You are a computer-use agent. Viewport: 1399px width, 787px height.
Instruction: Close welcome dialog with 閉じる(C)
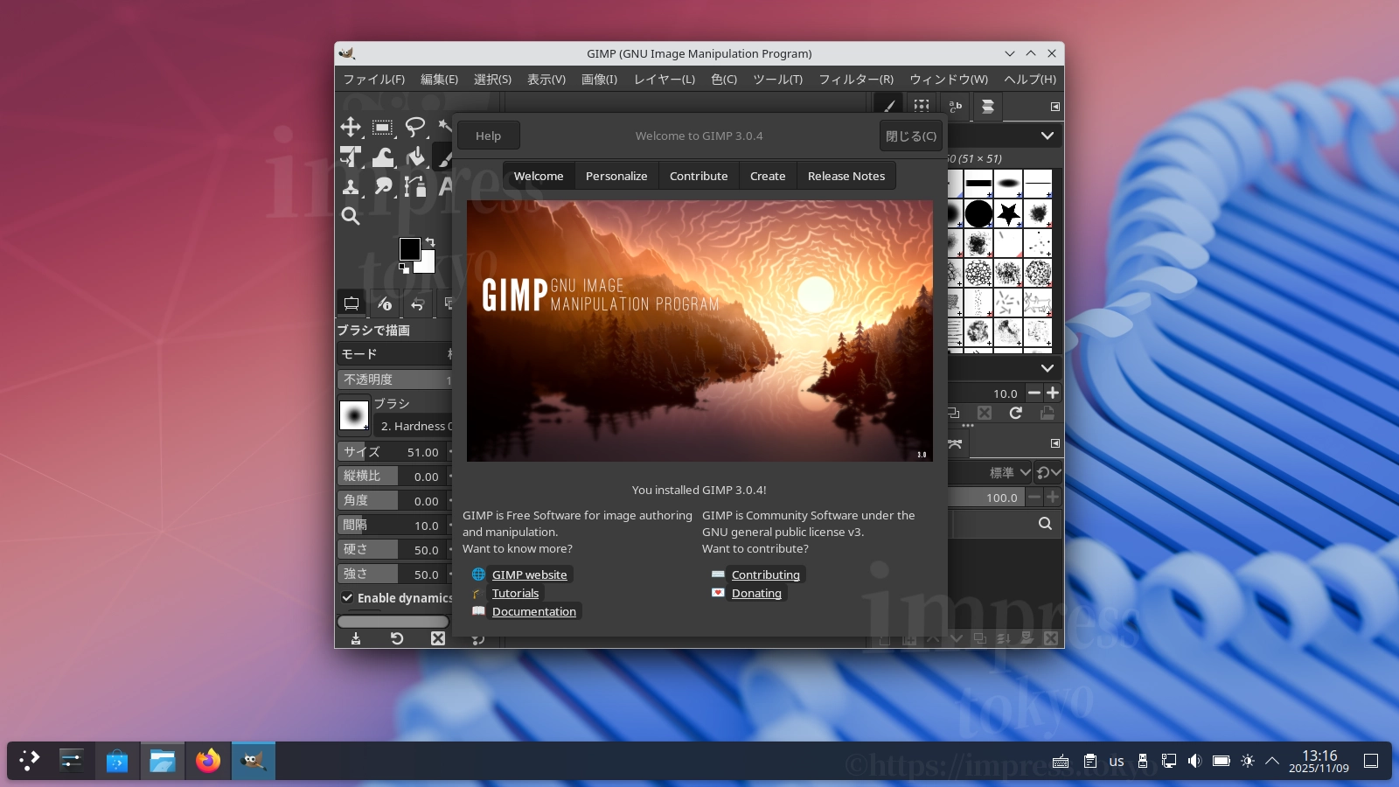911,136
